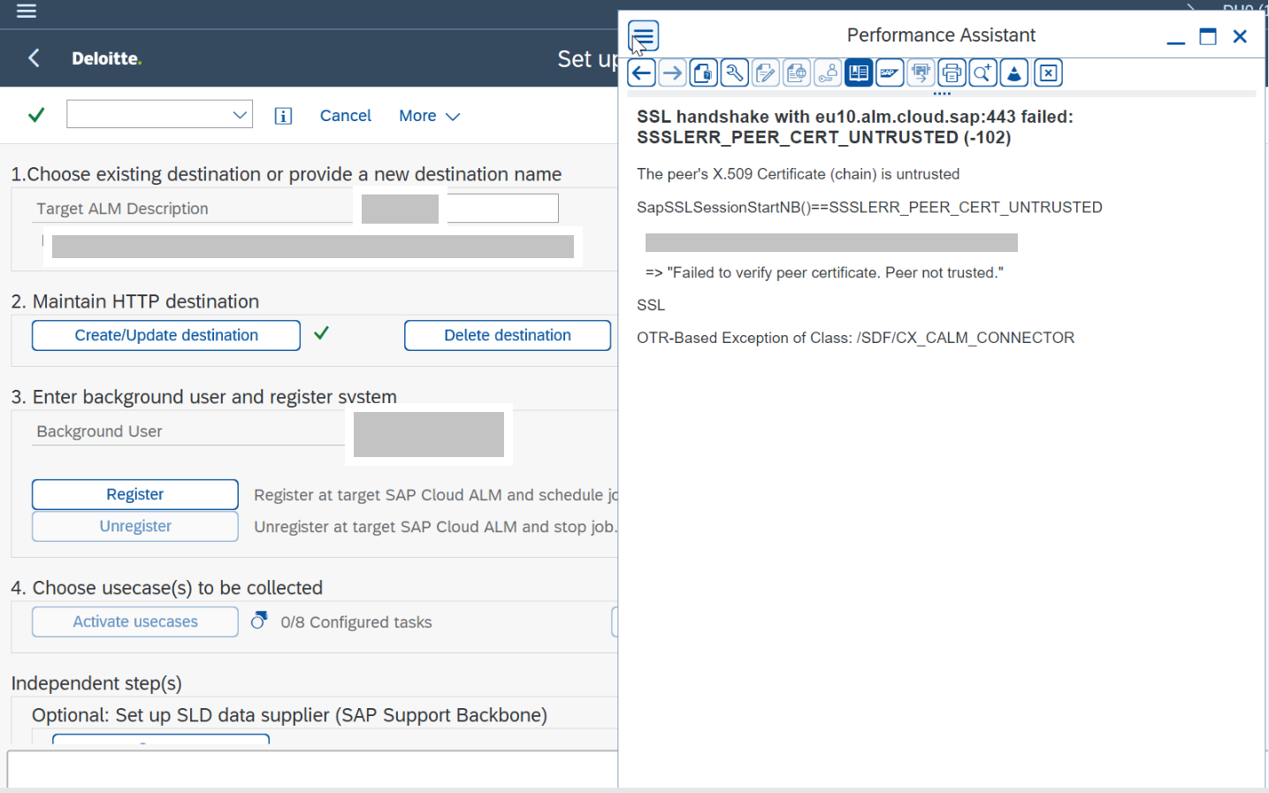Image resolution: width=1269 pixels, height=793 pixels.
Task: Open application help document icon
Action: coord(704,73)
